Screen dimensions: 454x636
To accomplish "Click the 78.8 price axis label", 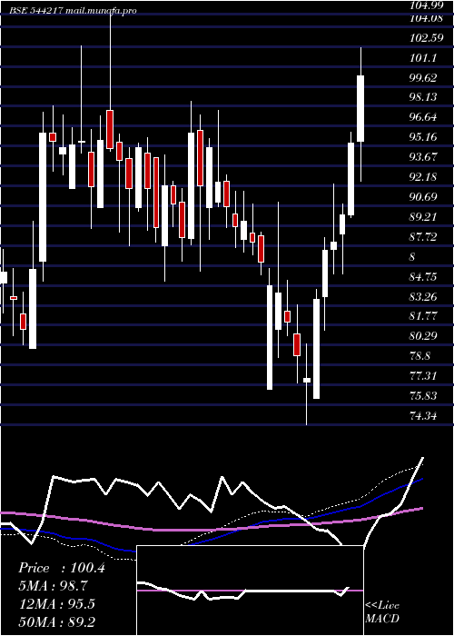I will click(420, 356).
